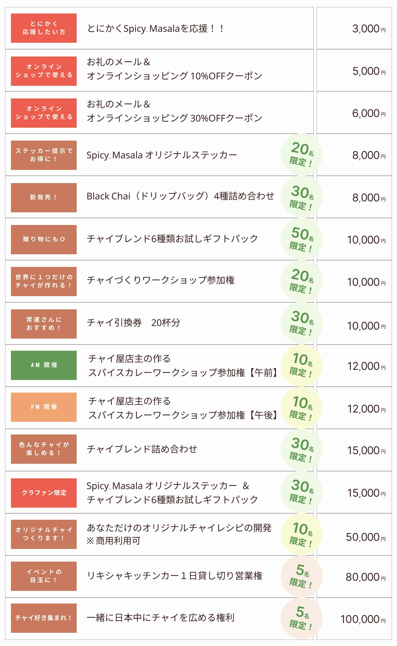
Task: Open the チャイブレンド詰め合わせ reward text
Action: tap(142, 449)
